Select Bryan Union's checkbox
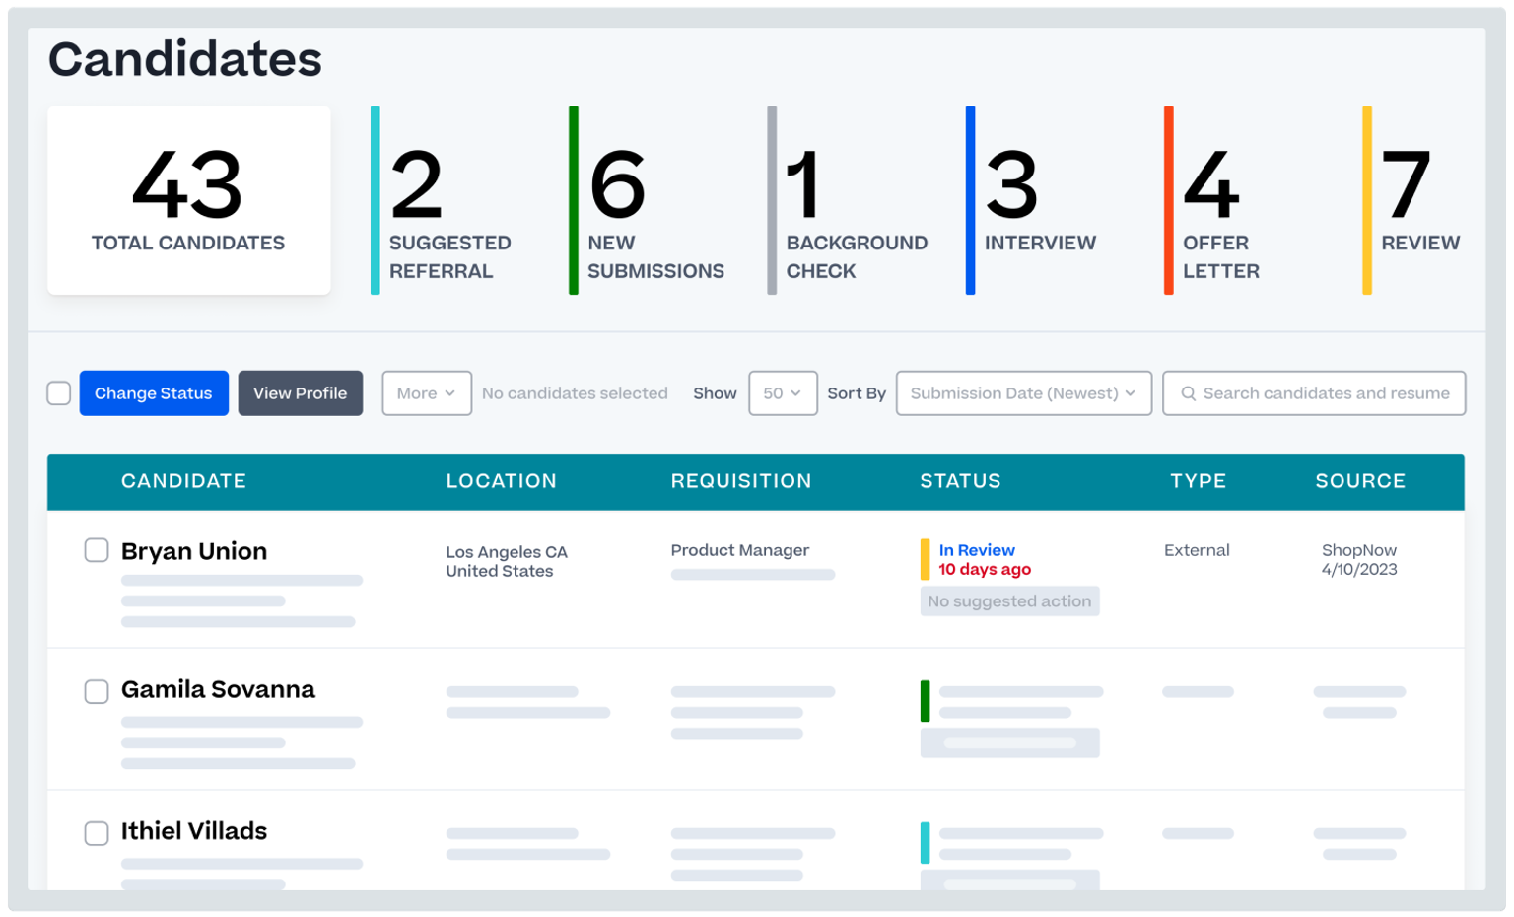Viewport: 1514px width, 917px height. click(x=97, y=550)
